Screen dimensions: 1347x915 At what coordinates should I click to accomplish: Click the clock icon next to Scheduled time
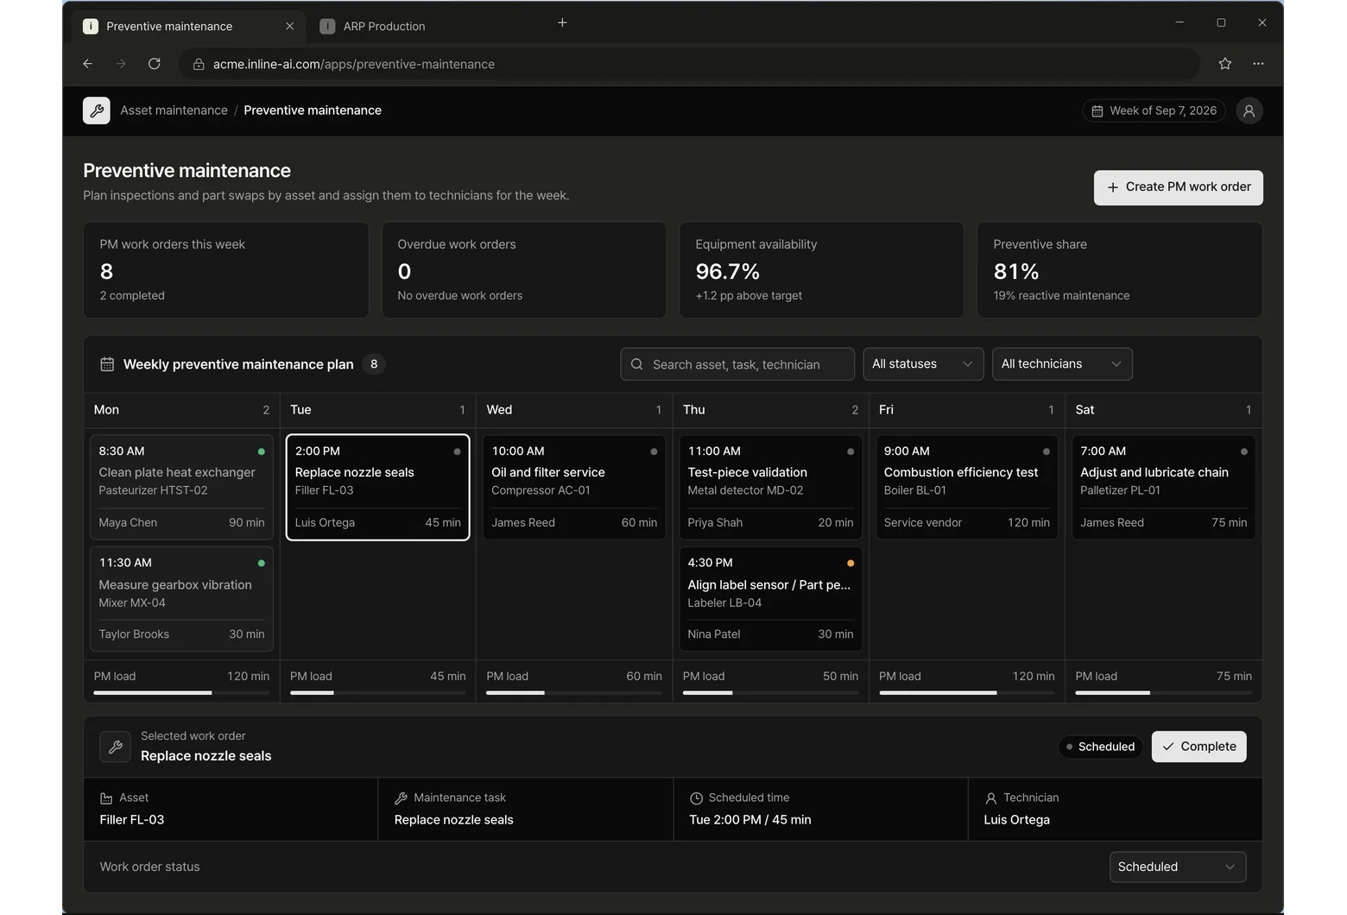point(696,798)
